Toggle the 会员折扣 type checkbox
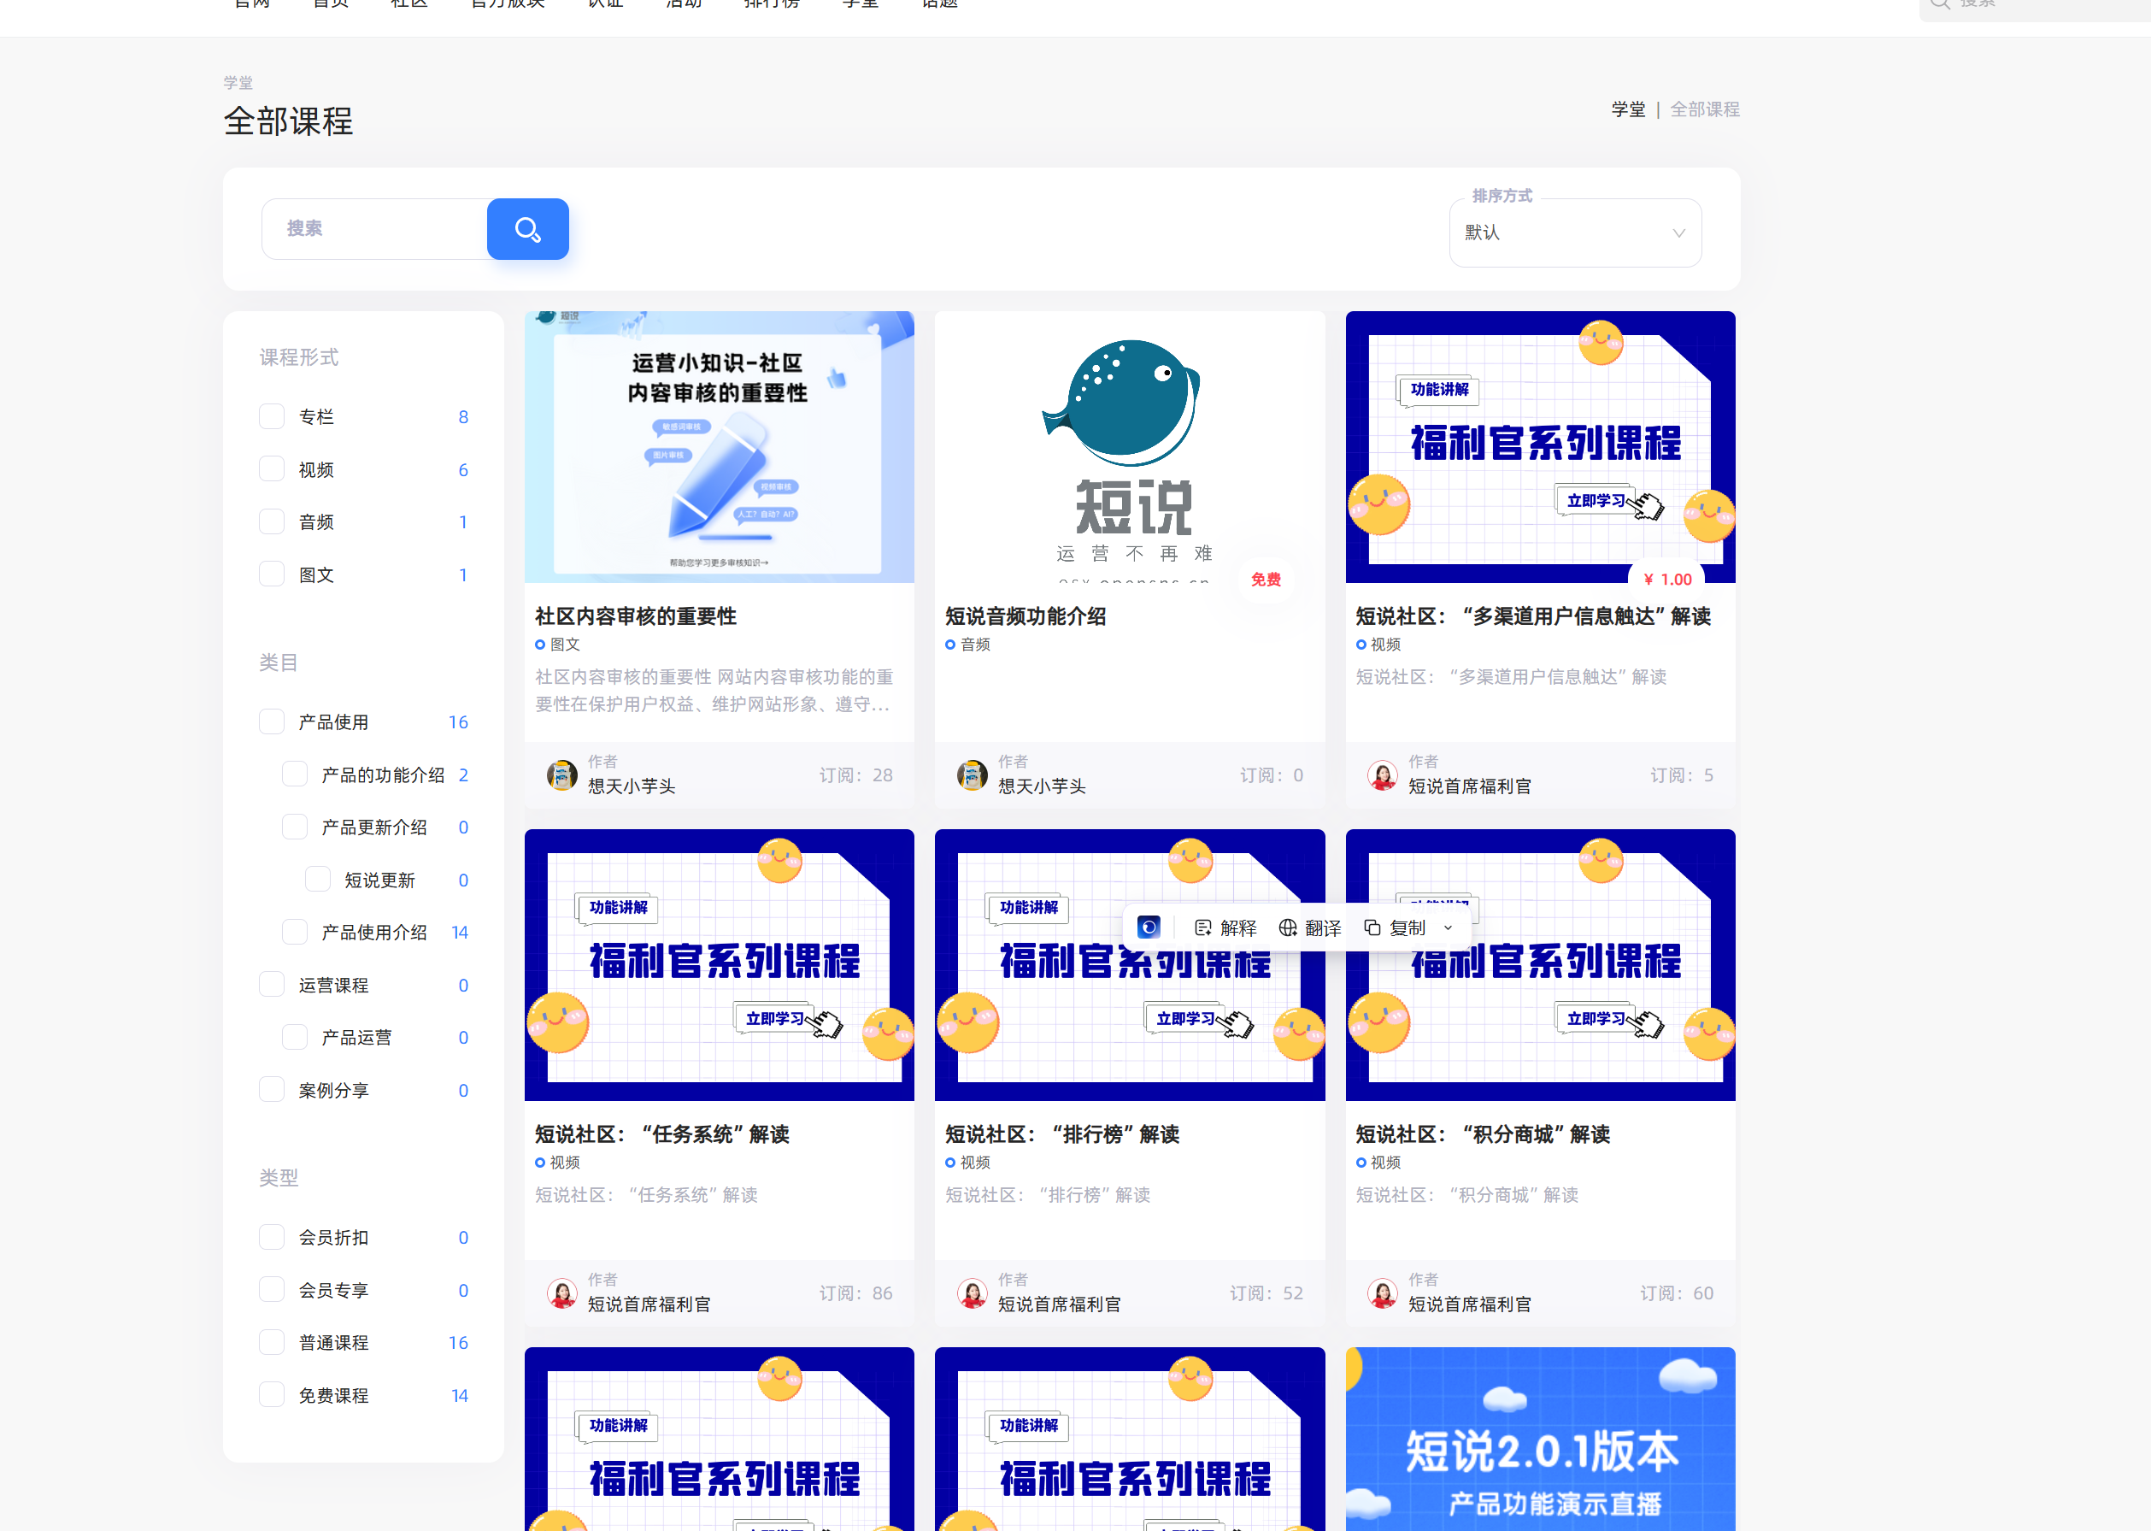 (272, 1237)
